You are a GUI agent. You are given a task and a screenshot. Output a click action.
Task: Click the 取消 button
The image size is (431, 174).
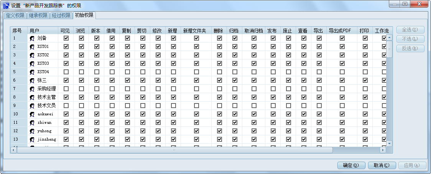tap(381, 166)
